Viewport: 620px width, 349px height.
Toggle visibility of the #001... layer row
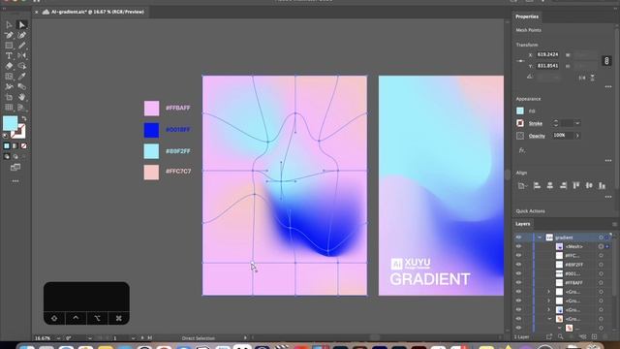pos(518,273)
